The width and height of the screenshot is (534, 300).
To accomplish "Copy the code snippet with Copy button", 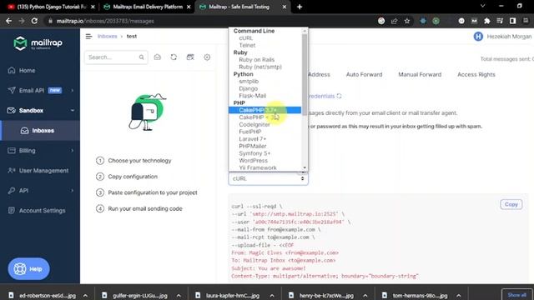I will (x=511, y=204).
